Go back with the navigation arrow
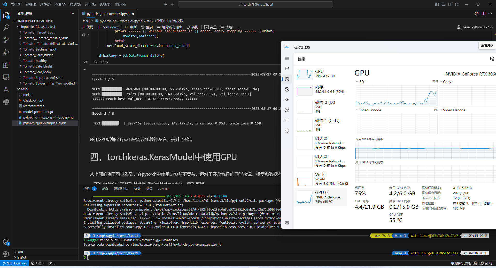This screenshot has height=268, width=496. (x=166, y=4)
